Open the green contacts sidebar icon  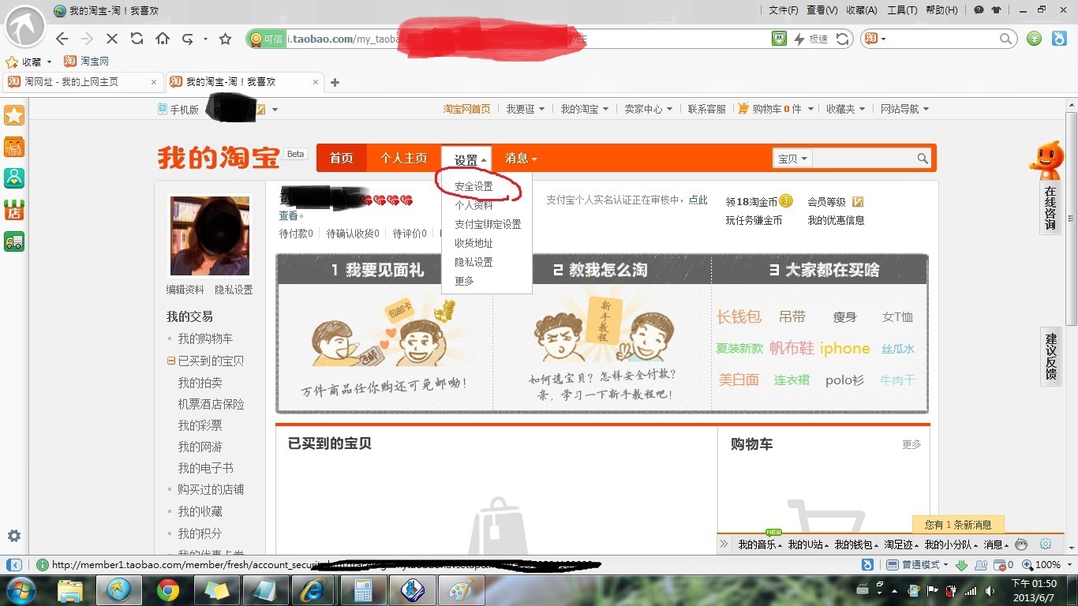click(x=14, y=178)
